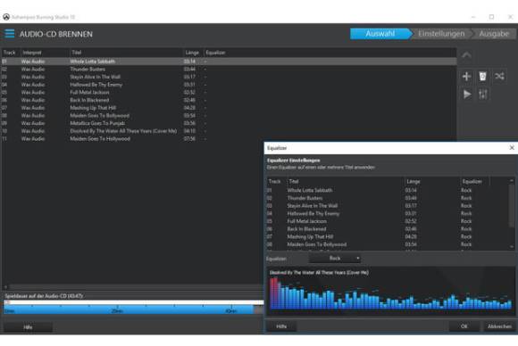This screenshot has width=518, height=346.
Task: Click OK in the Equalizer dialog
Action: [x=464, y=326]
